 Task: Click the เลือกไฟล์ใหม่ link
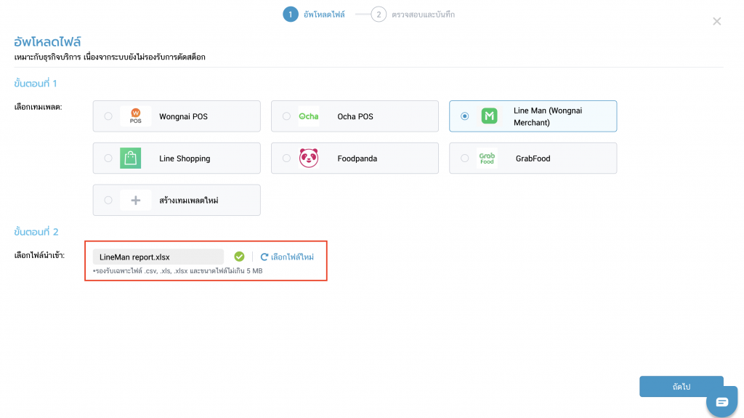point(292,257)
